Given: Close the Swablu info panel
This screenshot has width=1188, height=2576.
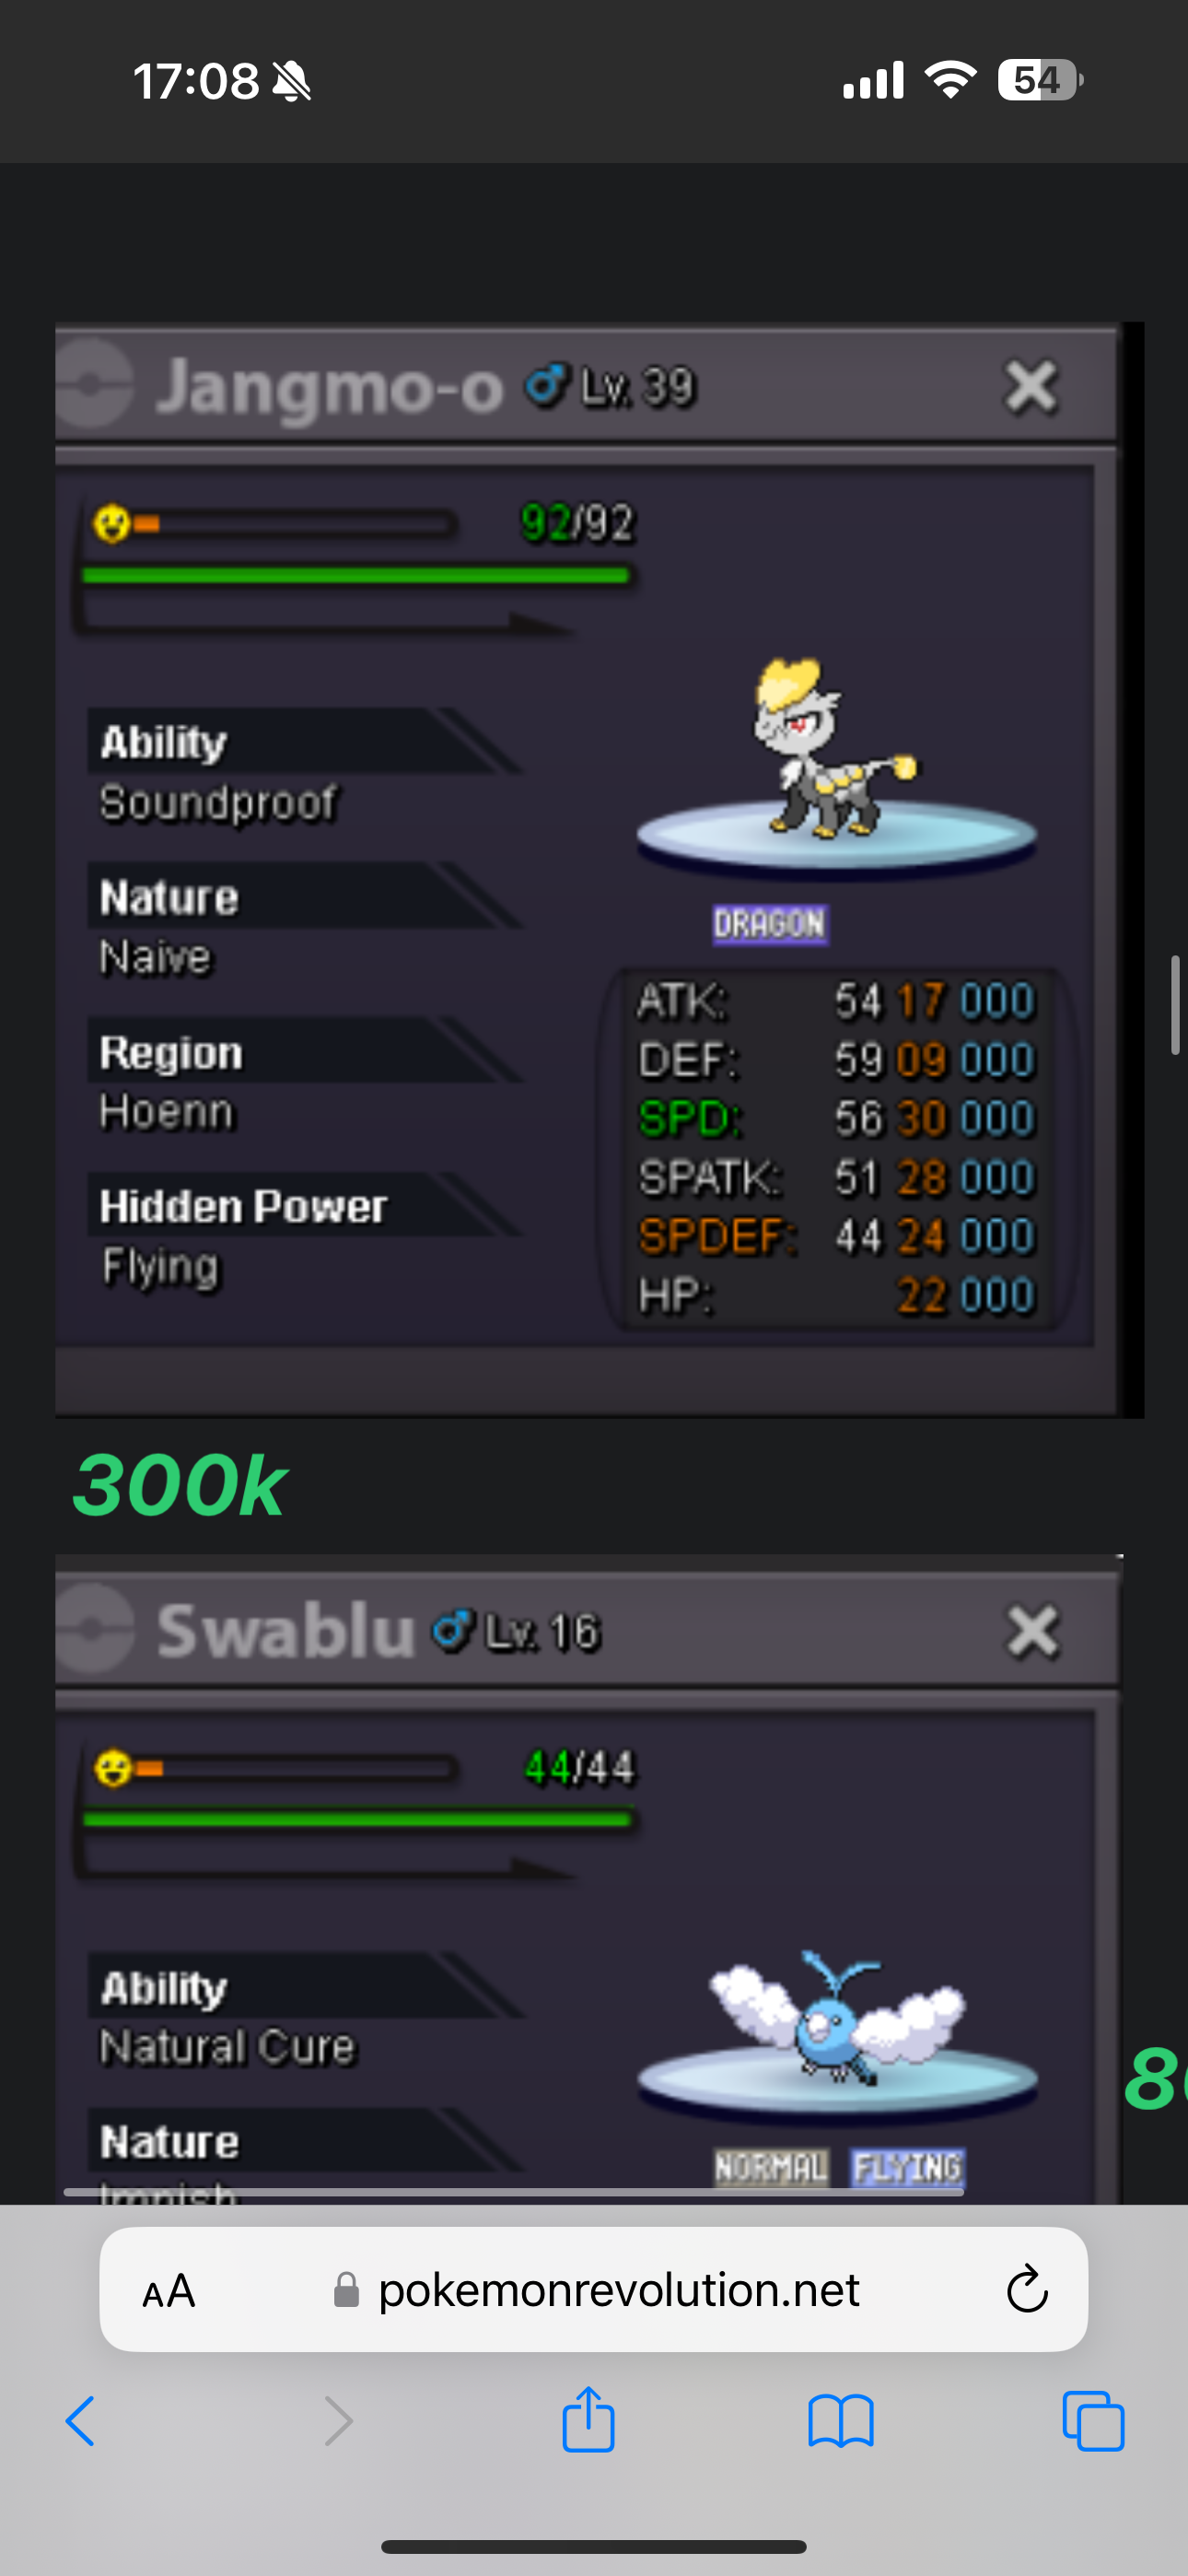Looking at the screenshot, I should 1032,1631.
